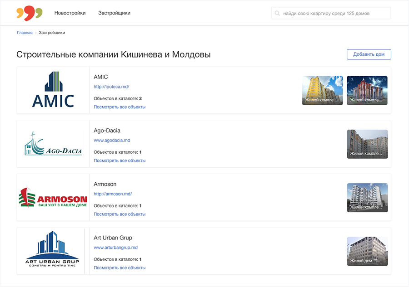This screenshot has width=409, height=287.
Task: Open the Застройщики menu item
Action: pyautogui.click(x=114, y=13)
